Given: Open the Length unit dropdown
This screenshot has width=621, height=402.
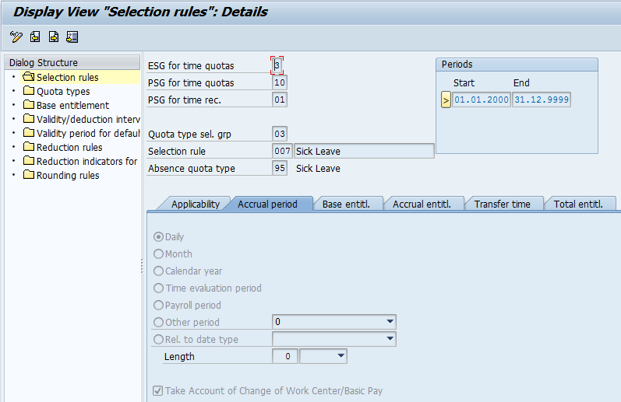Looking at the screenshot, I should (340, 356).
